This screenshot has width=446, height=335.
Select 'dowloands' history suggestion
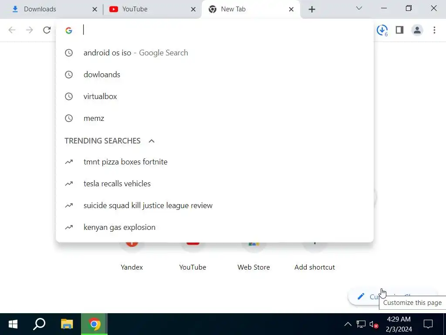click(x=215, y=75)
